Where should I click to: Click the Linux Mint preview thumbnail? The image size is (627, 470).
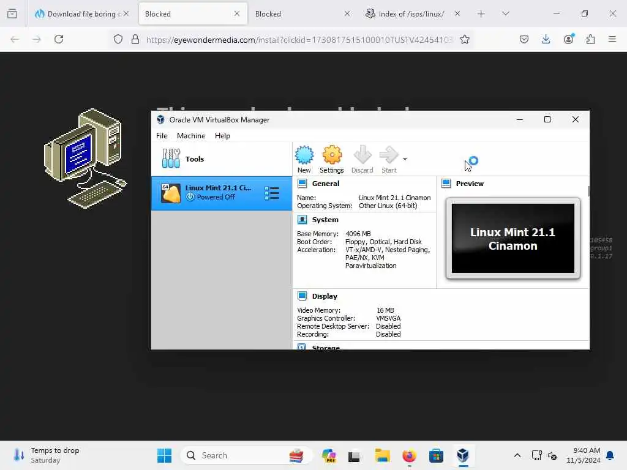[513, 238]
